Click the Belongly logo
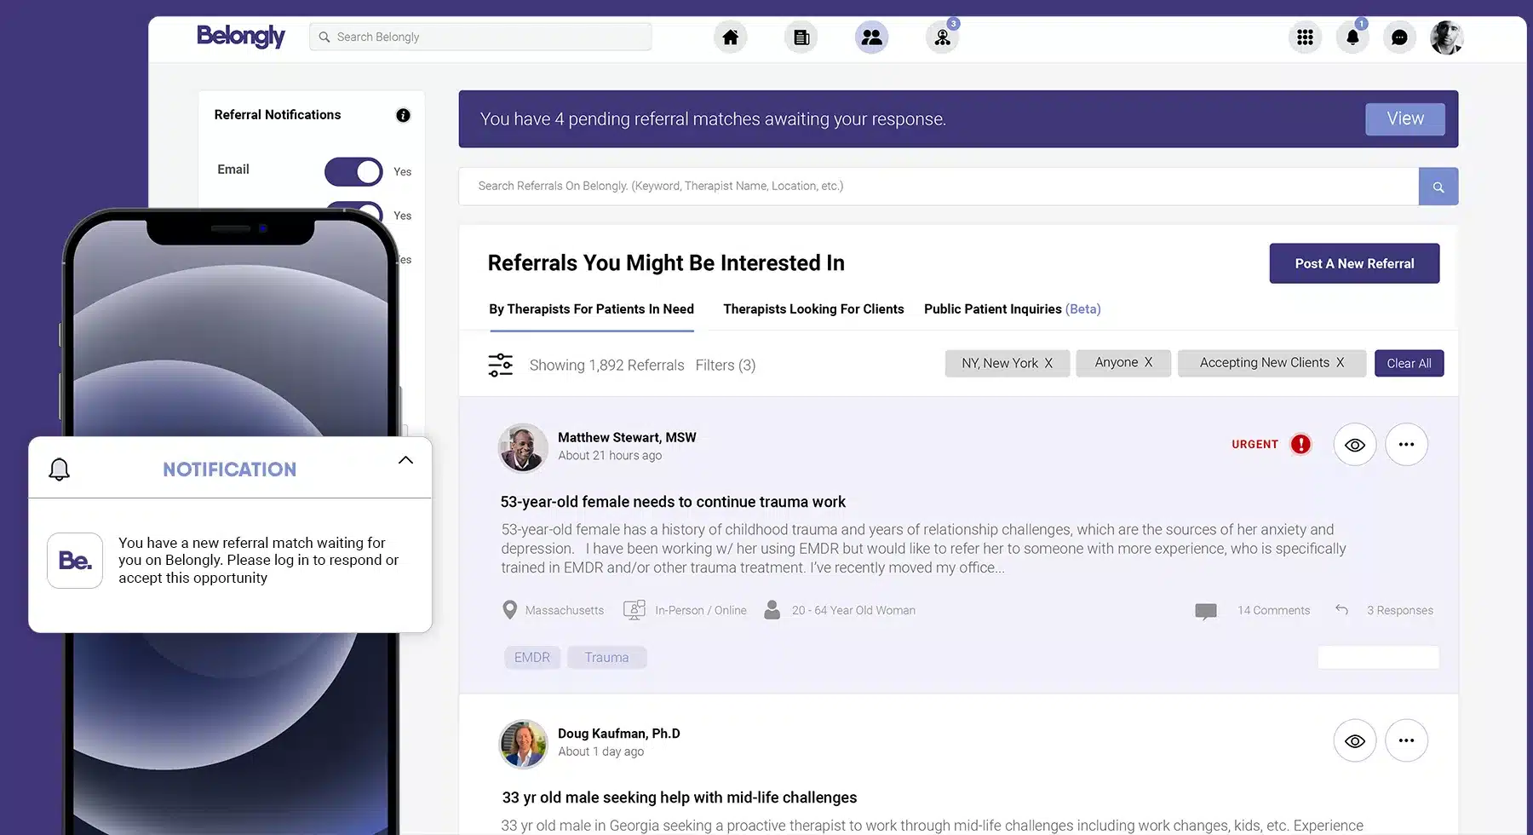 point(241,37)
